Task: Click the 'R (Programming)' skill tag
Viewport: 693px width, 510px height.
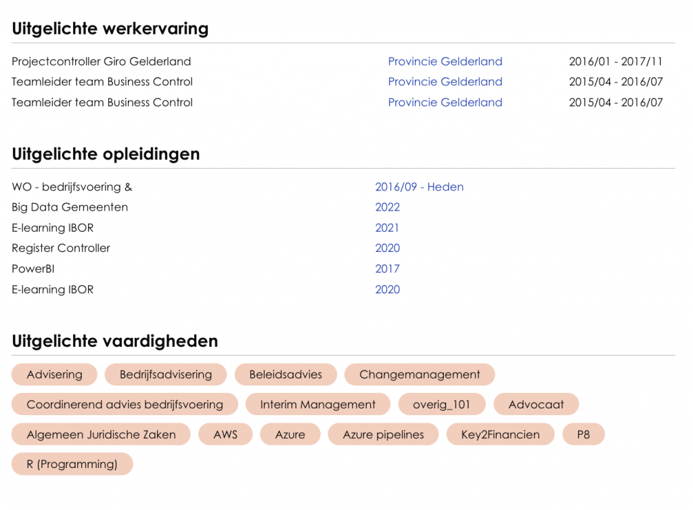Action: [x=72, y=465]
